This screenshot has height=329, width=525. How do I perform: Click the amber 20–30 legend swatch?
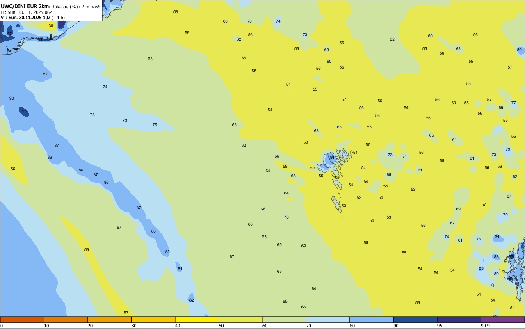pos(110,320)
